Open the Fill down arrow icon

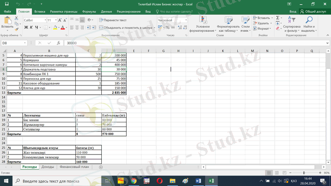278,23
